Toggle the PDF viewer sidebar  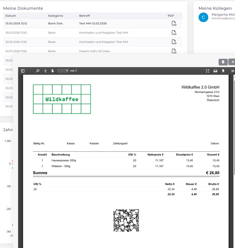coord(23,71)
